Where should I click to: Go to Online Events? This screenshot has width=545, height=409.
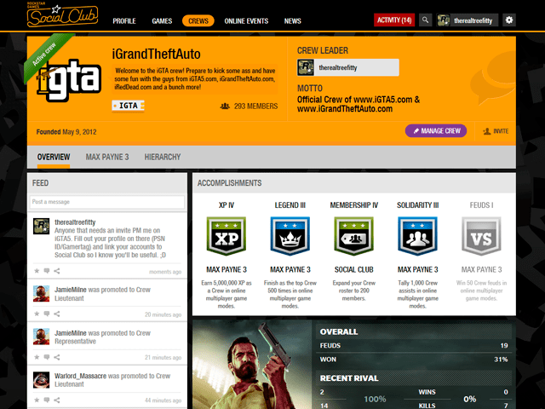pyautogui.click(x=246, y=21)
